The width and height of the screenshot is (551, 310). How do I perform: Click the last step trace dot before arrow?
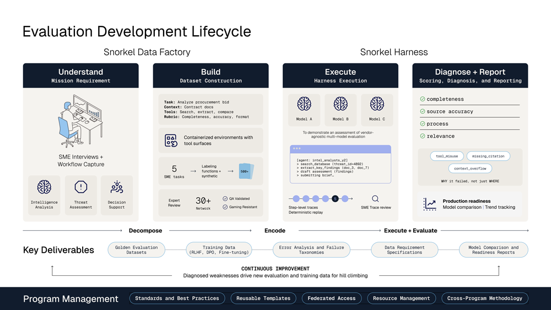click(x=345, y=199)
